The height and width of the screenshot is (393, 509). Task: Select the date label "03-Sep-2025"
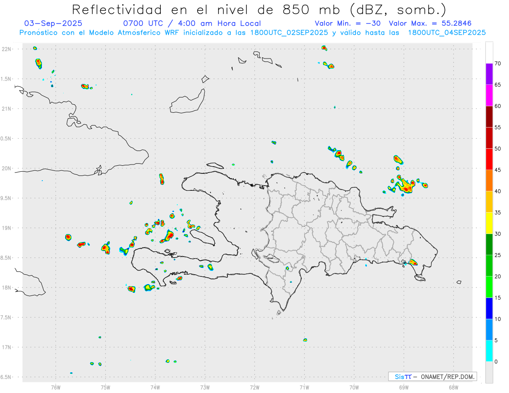pyautogui.click(x=53, y=23)
